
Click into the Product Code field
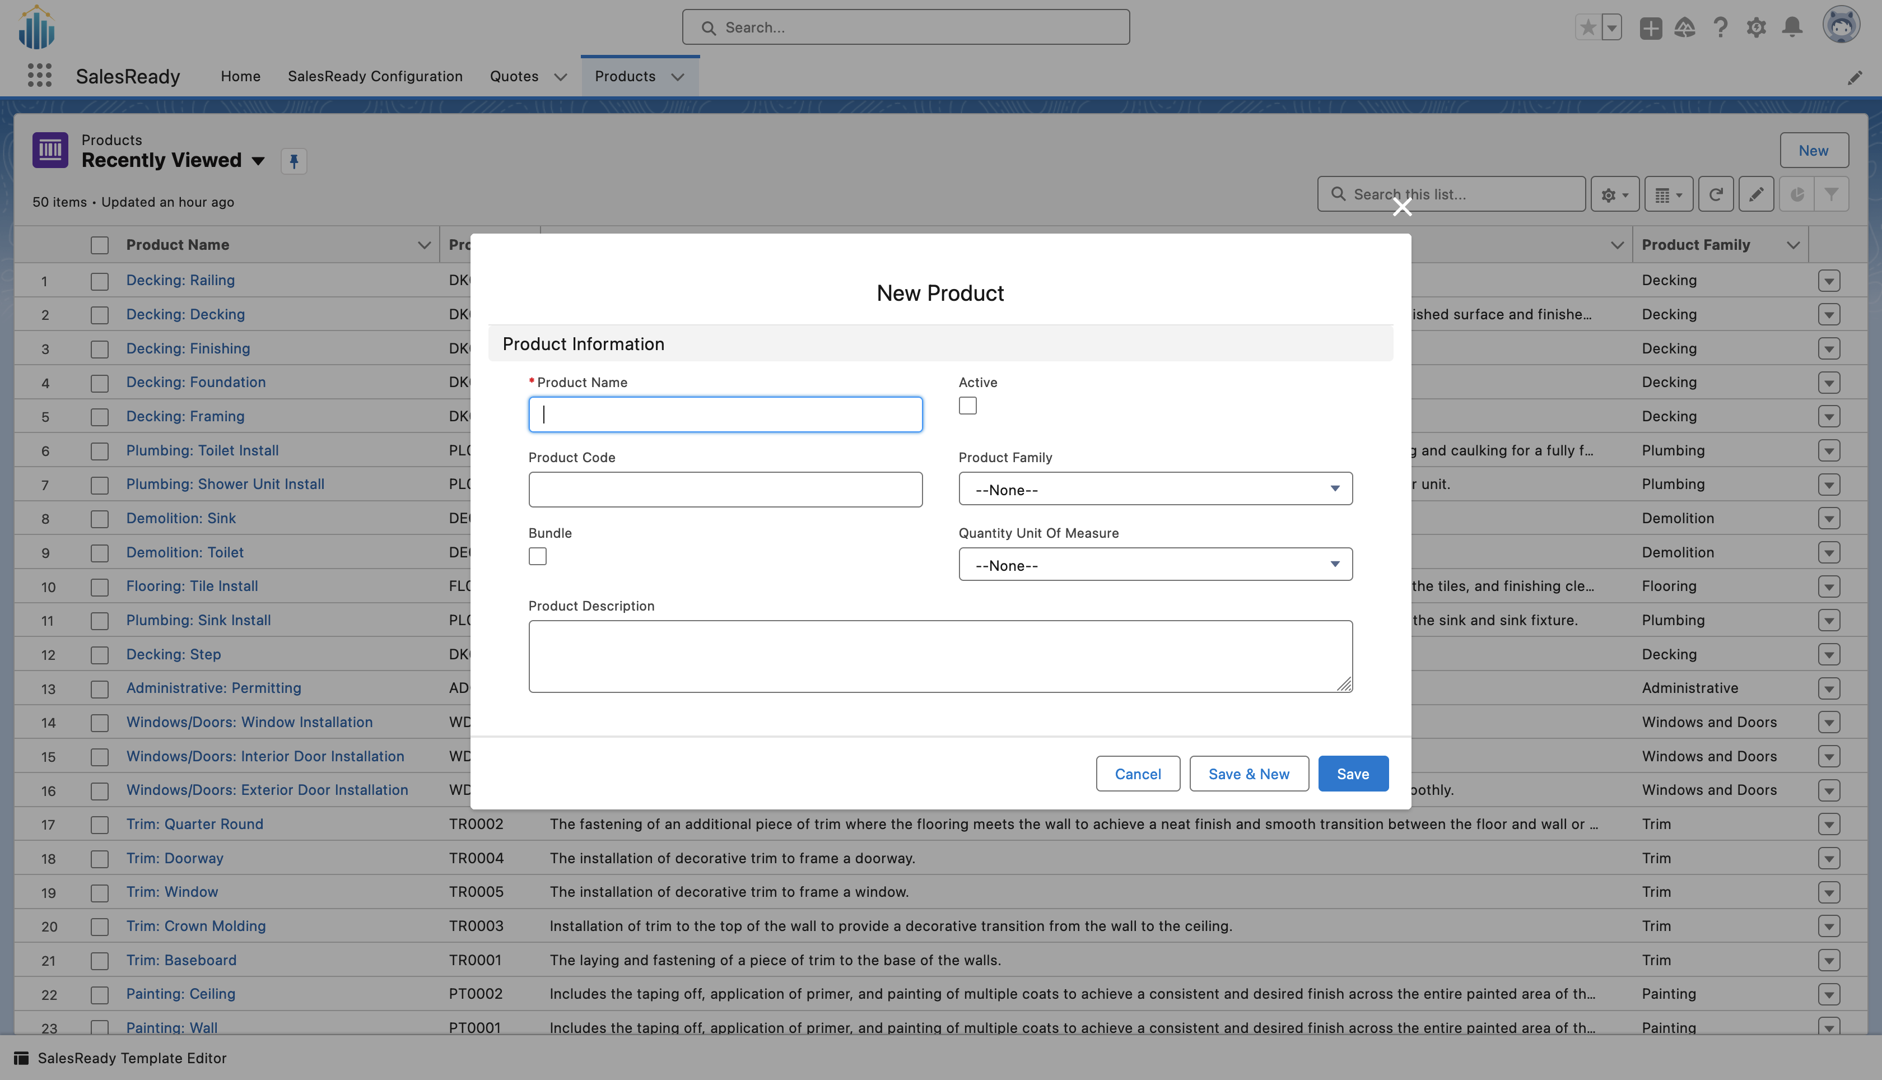click(724, 490)
